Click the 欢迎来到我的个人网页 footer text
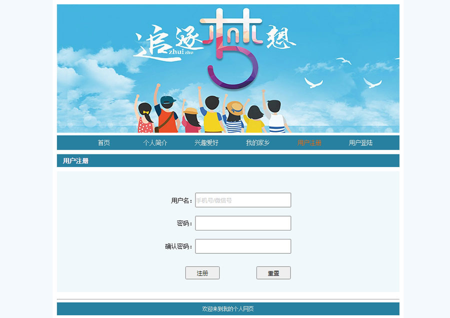The height and width of the screenshot is (318, 450). pos(228,309)
